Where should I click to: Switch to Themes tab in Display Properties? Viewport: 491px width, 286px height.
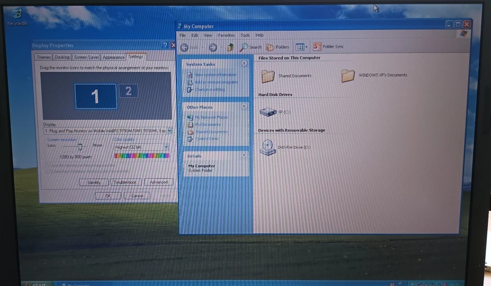coord(43,57)
